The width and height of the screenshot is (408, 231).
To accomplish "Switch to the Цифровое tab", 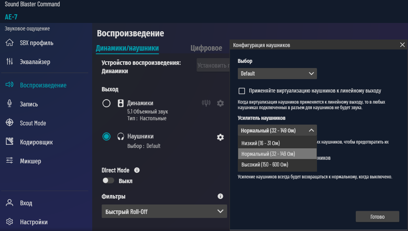I will (206, 48).
